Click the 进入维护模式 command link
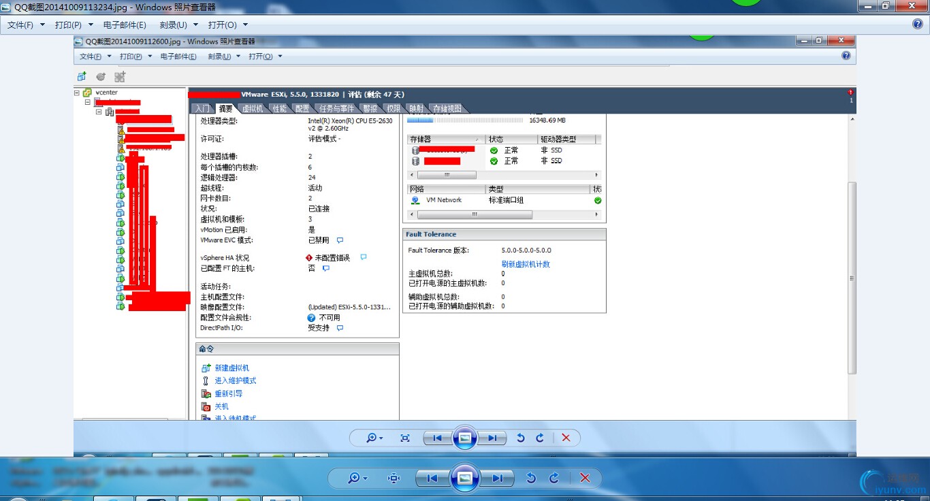This screenshot has height=501, width=930. coord(236,381)
